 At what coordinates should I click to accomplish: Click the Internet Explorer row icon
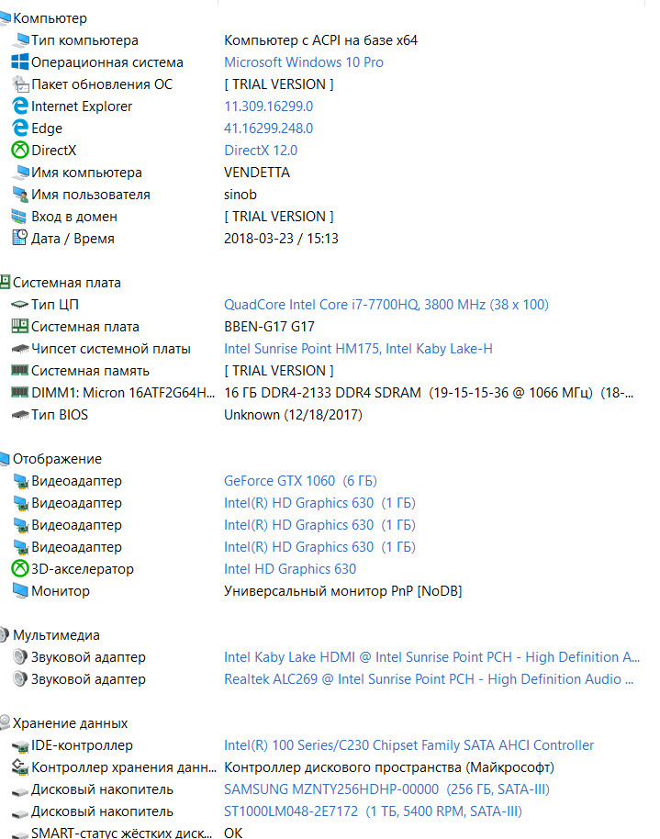pos(20,106)
